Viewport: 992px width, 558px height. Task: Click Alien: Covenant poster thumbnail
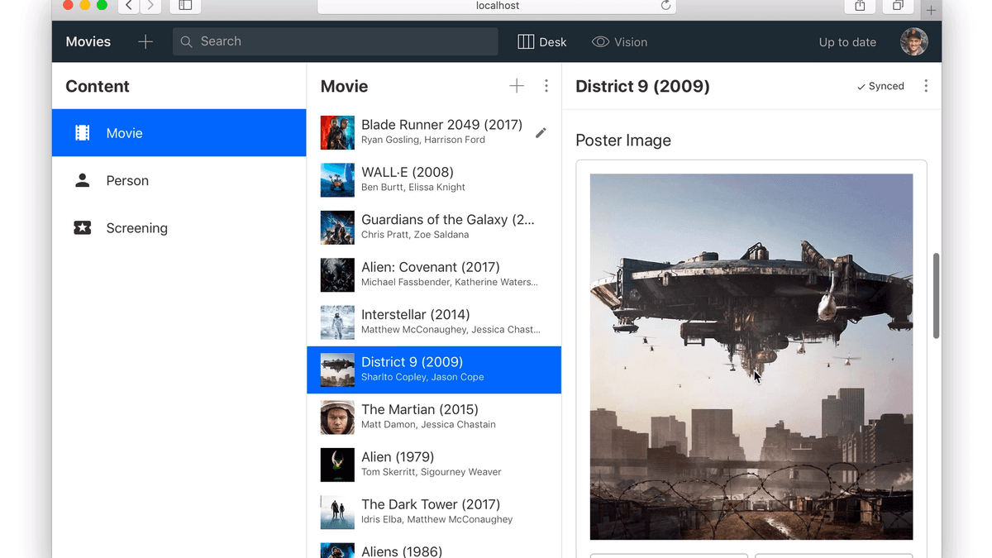click(x=337, y=275)
